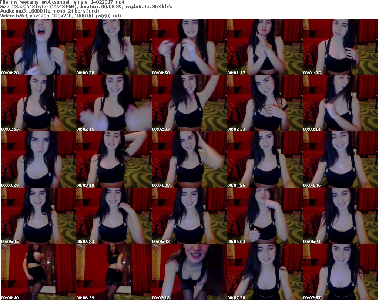379x300 pixels.
Task: Select the thumbnail frame stamped 00:04:46
Action: pos(341,160)
